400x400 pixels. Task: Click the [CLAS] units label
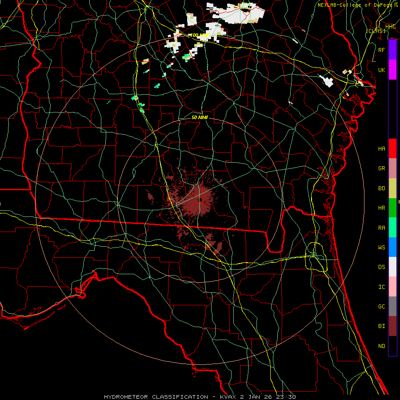(x=376, y=31)
